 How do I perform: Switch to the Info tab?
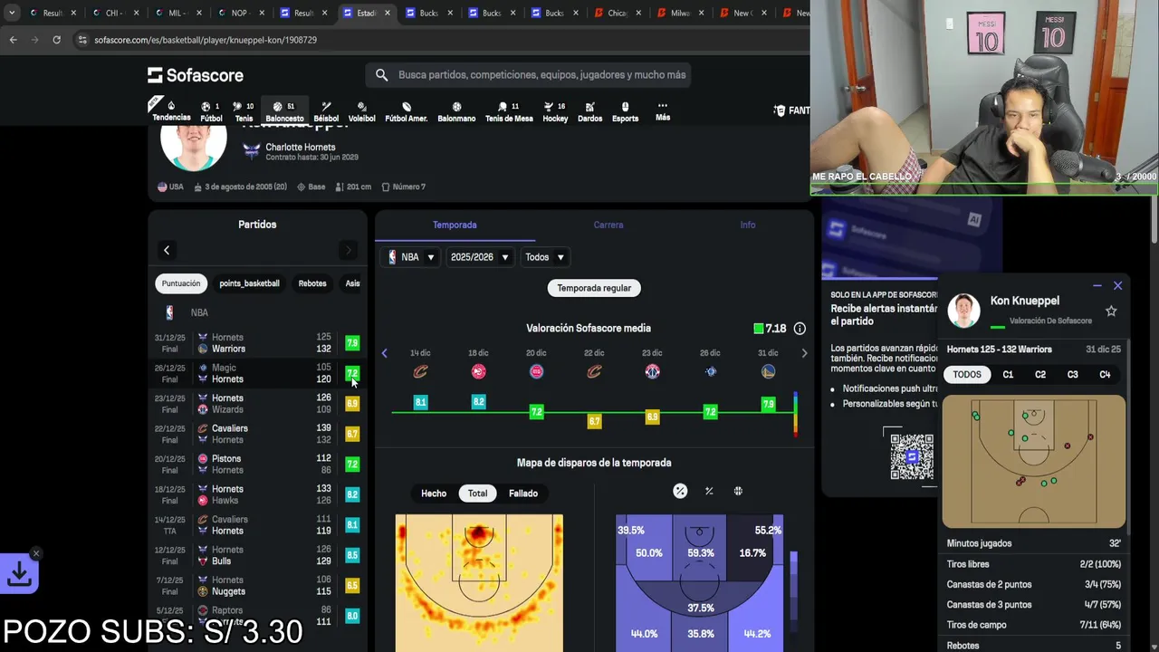coord(748,225)
